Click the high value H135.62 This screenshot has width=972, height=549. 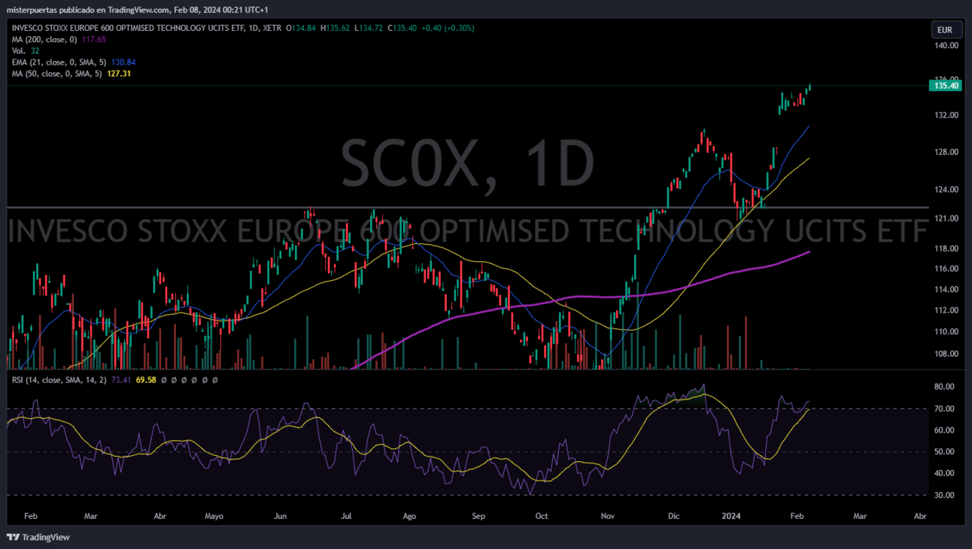pos(336,28)
